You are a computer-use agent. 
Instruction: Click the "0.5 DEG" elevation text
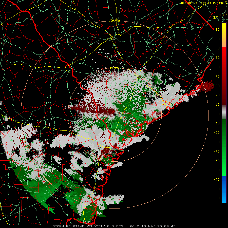click(115, 226)
